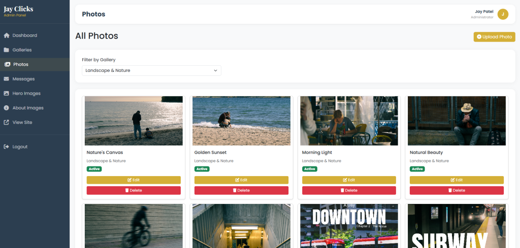Click the About Images info icon
The width and height of the screenshot is (520, 248).
(7, 108)
